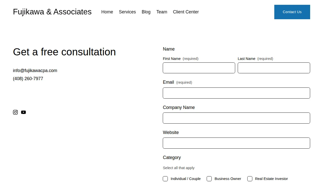Go to the Home menu item
This screenshot has width=323, height=182.
coord(107,12)
